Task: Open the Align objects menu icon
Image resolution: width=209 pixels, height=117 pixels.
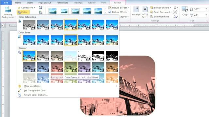Action: (176, 8)
